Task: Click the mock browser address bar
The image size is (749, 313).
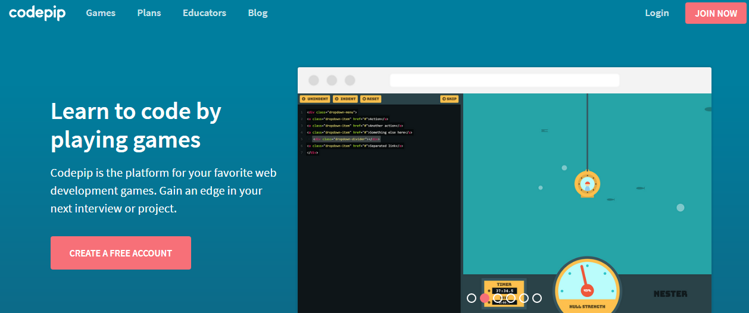Action: (504, 80)
